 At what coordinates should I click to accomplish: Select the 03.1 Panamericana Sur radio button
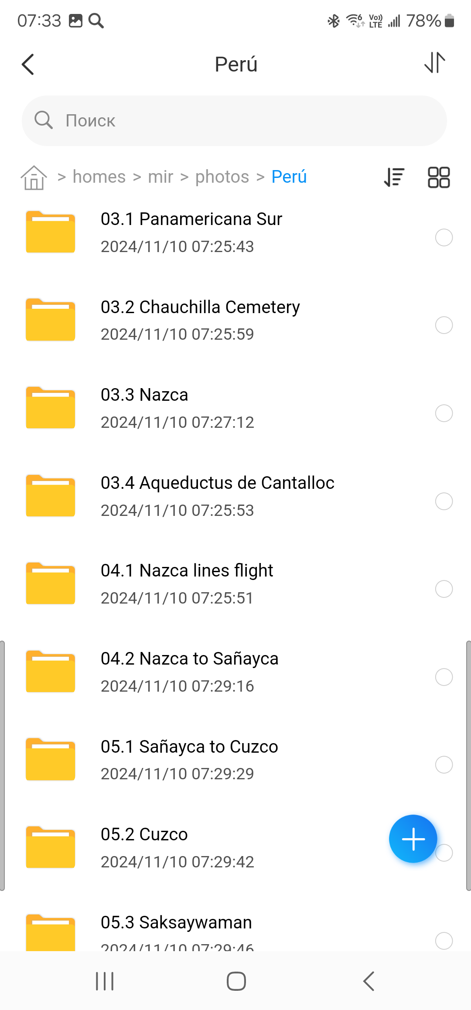tap(444, 237)
